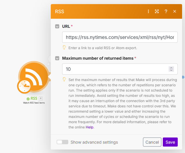The height and width of the screenshot is (153, 185).
Task: Save the RSS module settings
Action: (170, 142)
